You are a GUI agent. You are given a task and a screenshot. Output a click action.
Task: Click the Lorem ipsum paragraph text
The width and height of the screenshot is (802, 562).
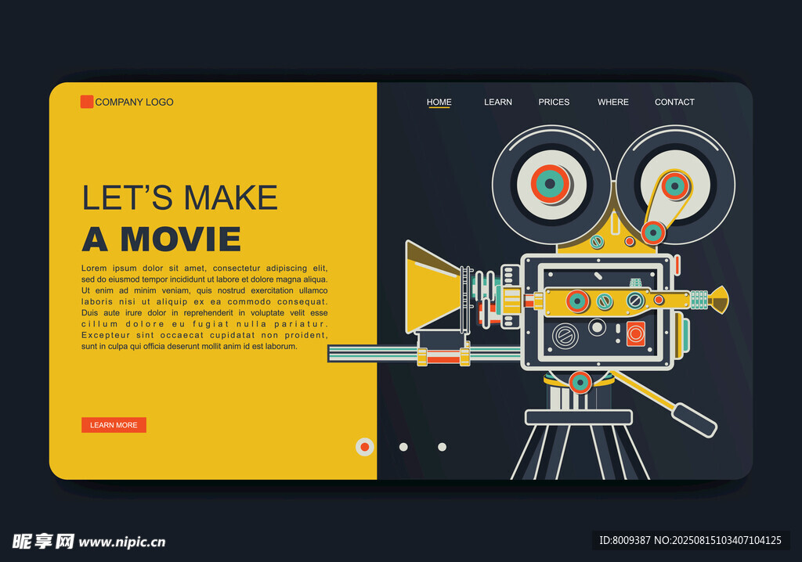[x=204, y=307]
